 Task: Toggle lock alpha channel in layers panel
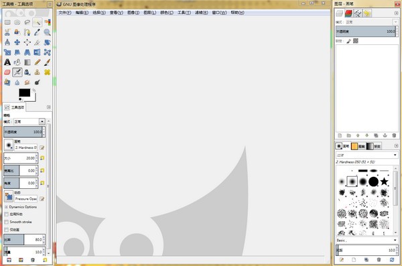click(x=356, y=41)
